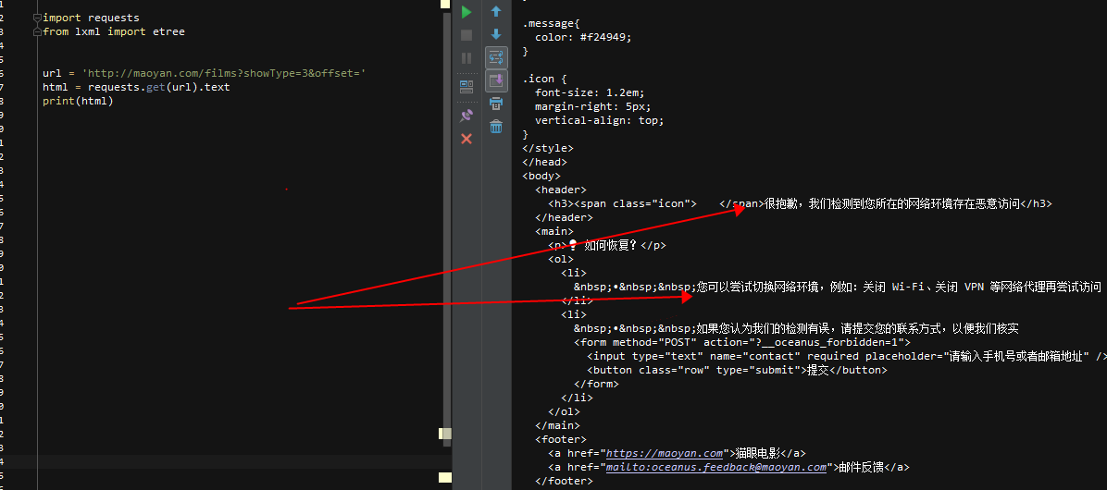The height and width of the screenshot is (490, 1107).
Task: Close the run tab with red X
Action: pyautogui.click(x=466, y=139)
